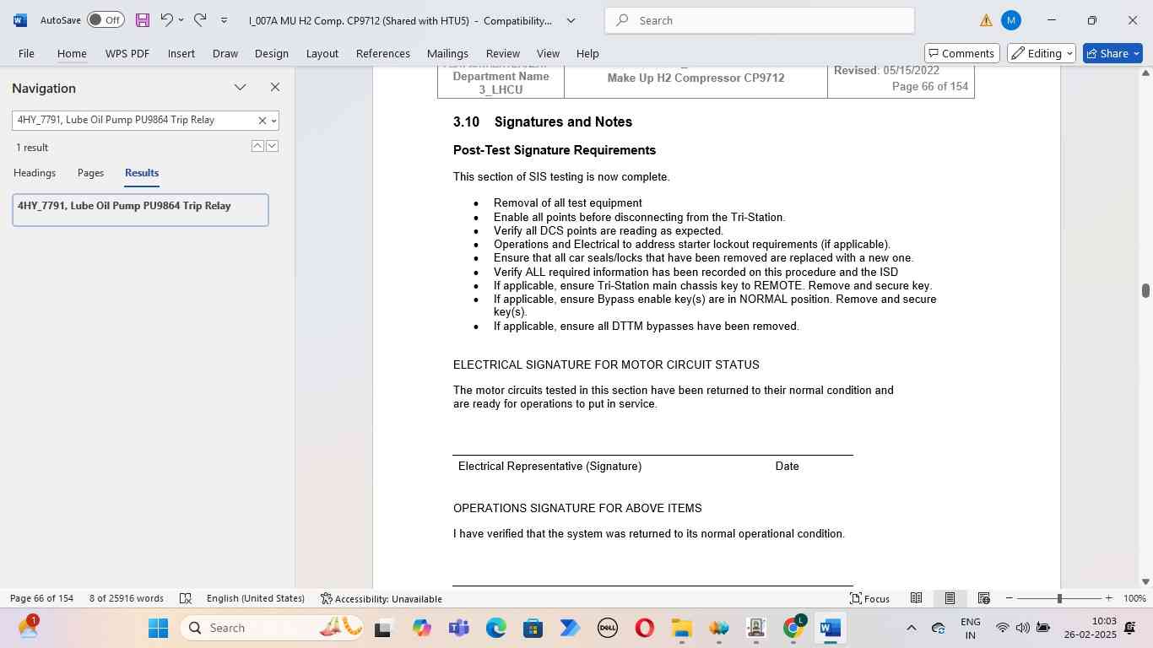The height and width of the screenshot is (648, 1153).
Task: Open Dell app from taskbar
Action: point(608,628)
